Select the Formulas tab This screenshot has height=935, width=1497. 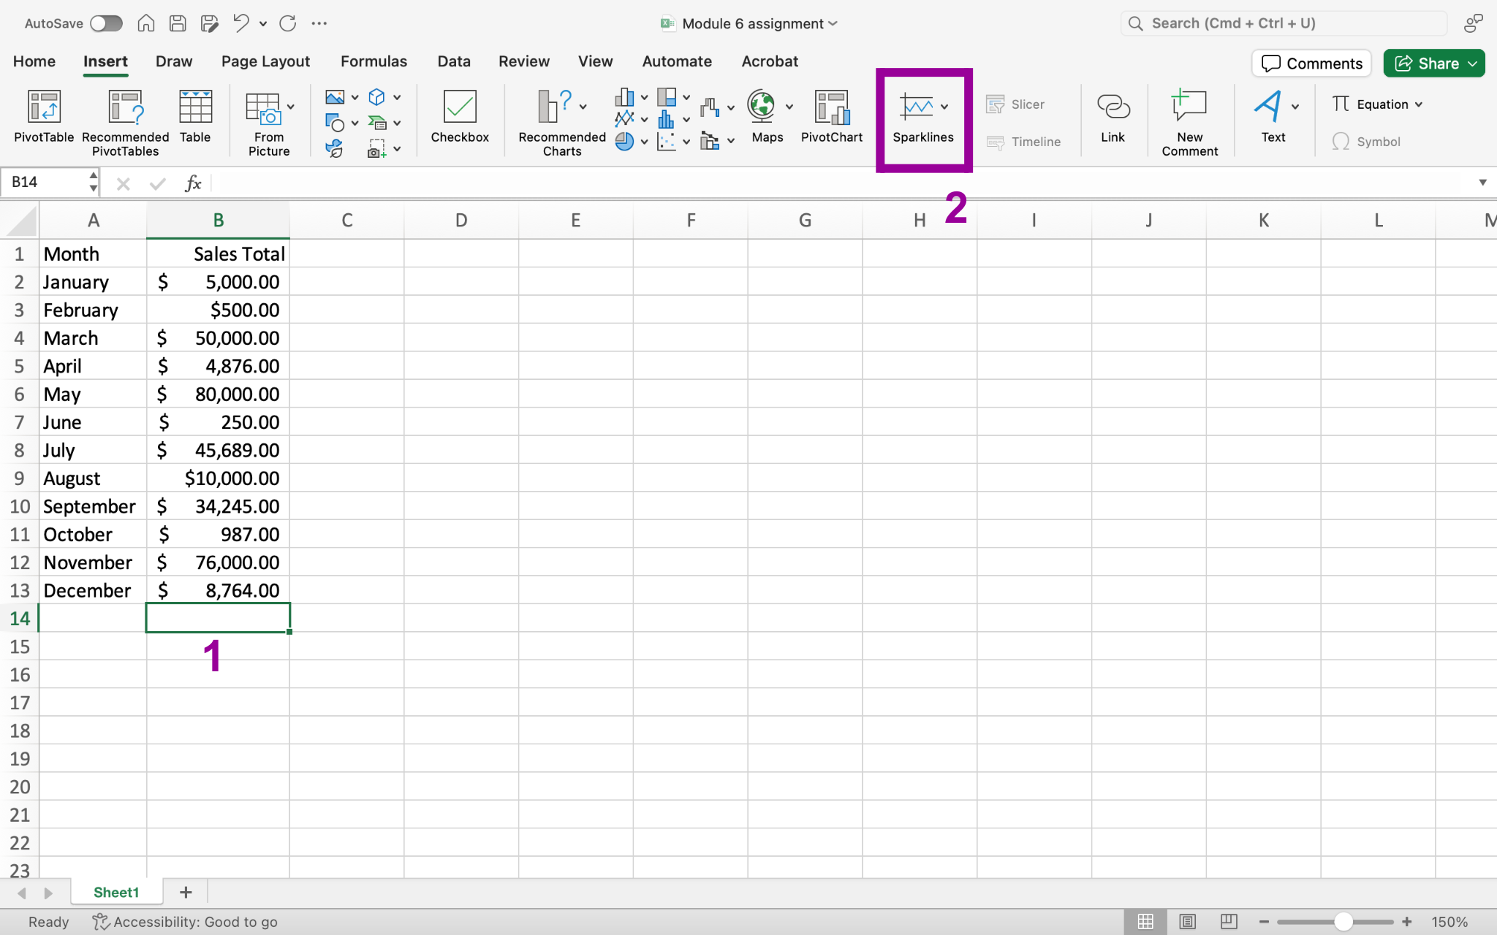pos(374,61)
